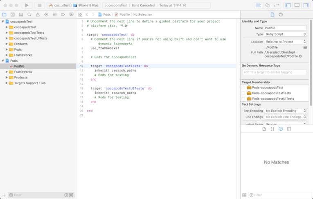Show the Assistant editor
Screen dimensions: 313x199
[268, 5]
